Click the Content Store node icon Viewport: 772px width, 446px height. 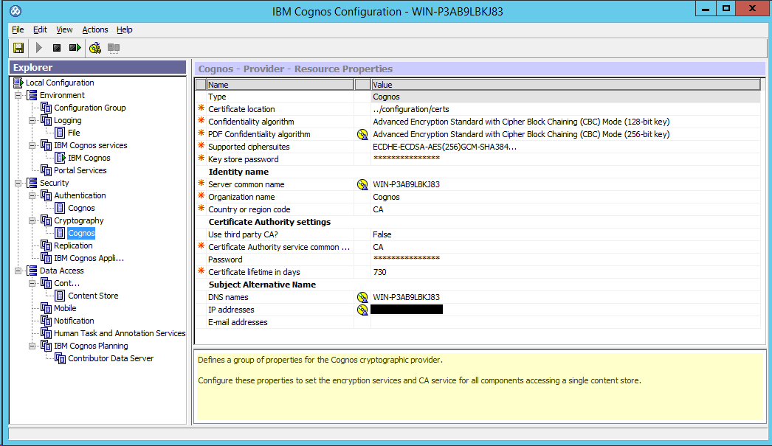(60, 296)
